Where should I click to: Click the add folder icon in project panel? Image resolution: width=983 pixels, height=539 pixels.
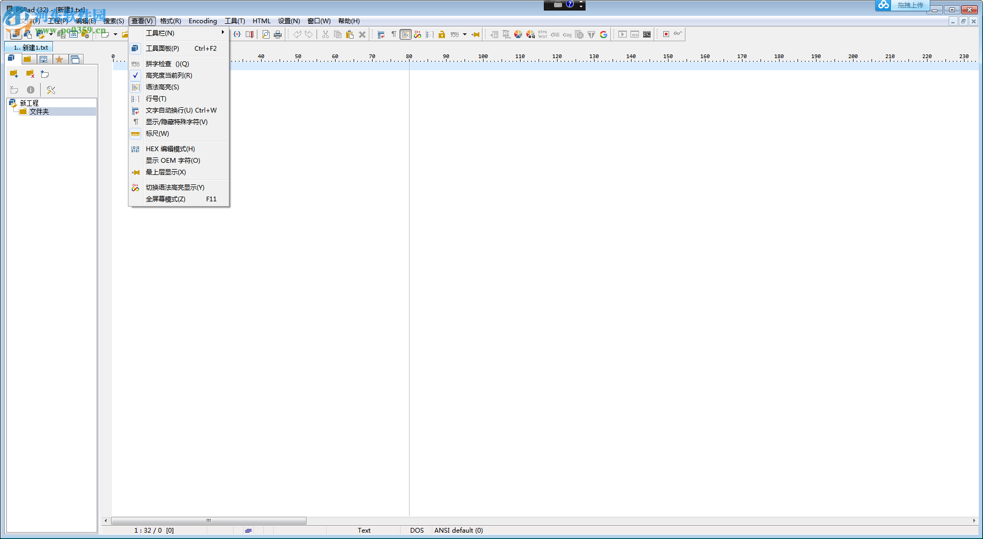[14, 74]
